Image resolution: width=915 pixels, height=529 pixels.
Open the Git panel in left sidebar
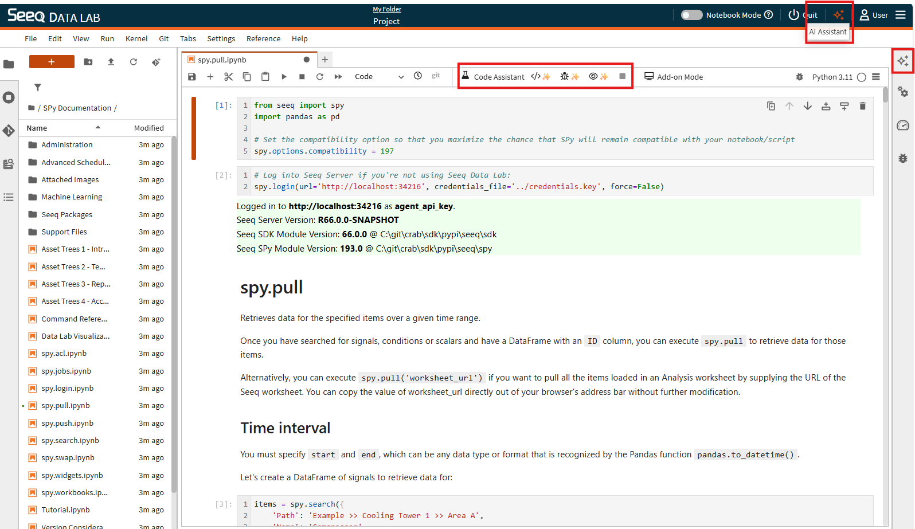pyautogui.click(x=9, y=131)
